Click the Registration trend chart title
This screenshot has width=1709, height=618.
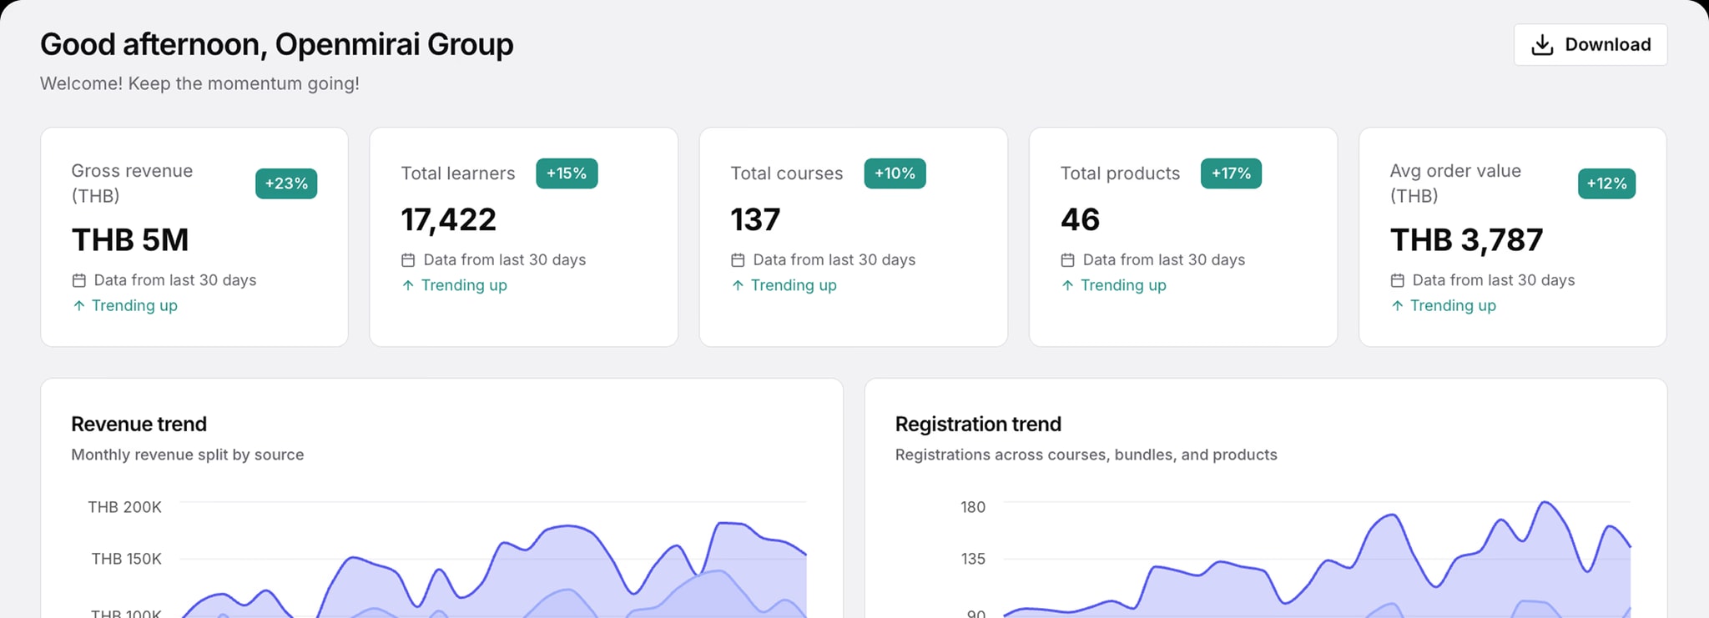(x=978, y=424)
